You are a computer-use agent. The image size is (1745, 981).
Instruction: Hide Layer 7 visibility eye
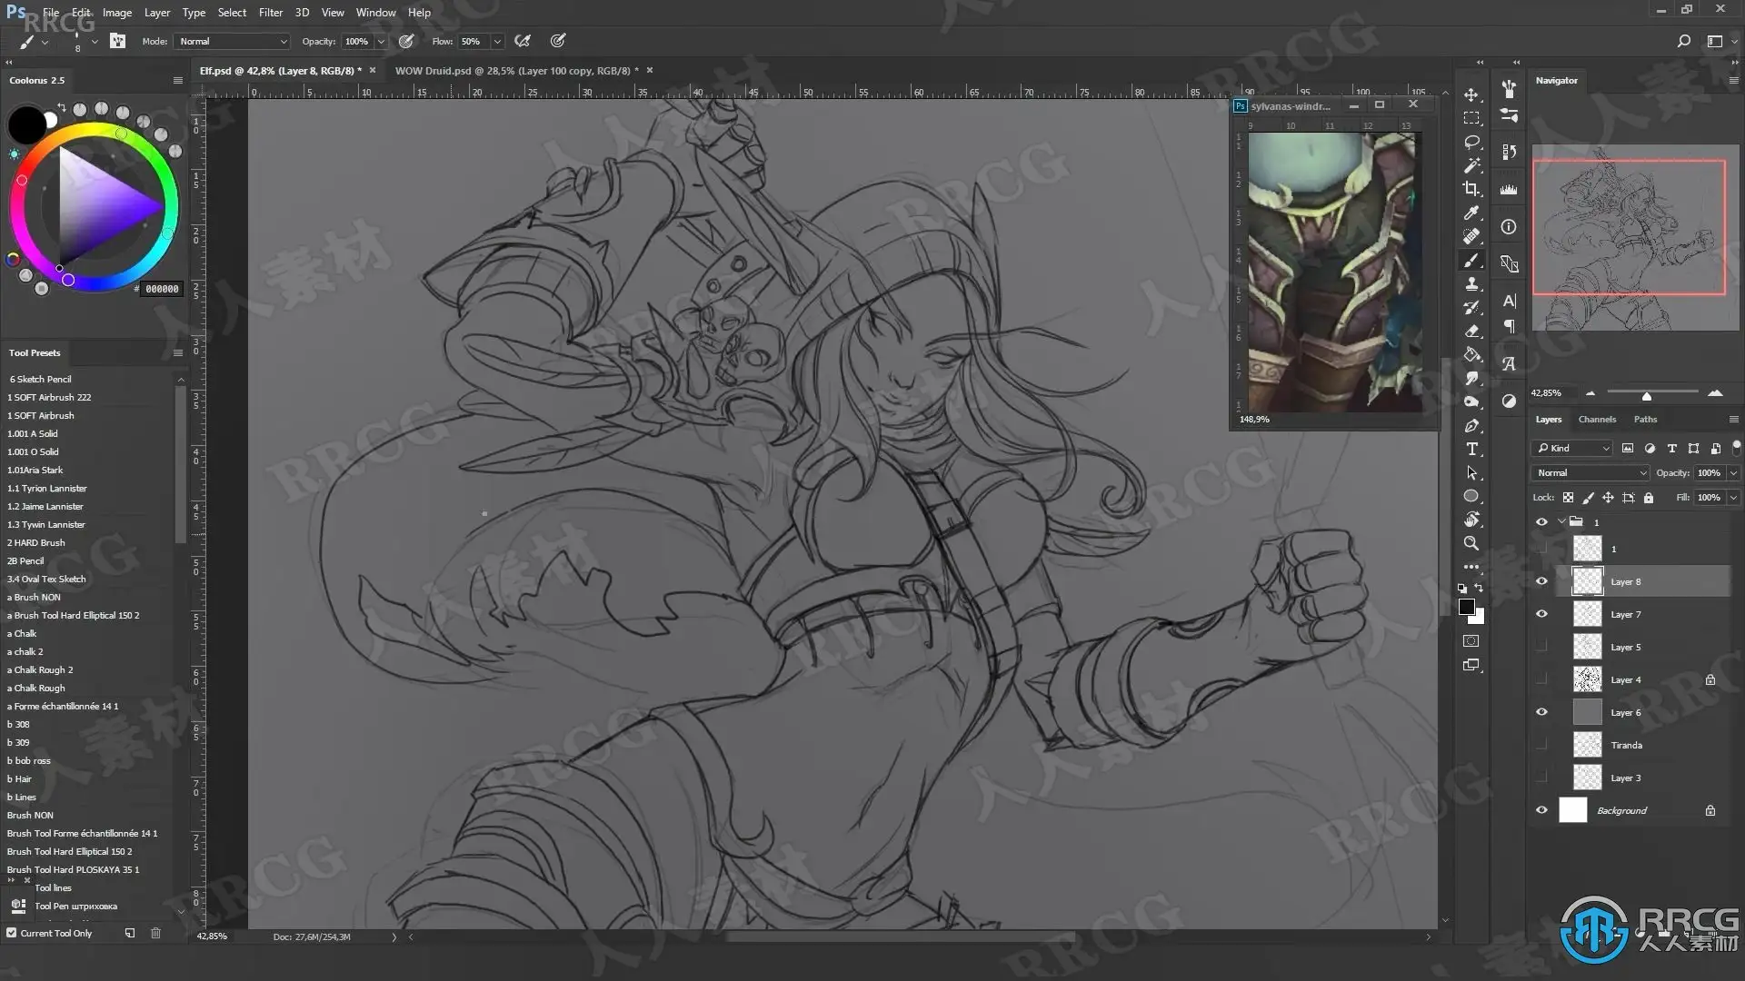1541,614
